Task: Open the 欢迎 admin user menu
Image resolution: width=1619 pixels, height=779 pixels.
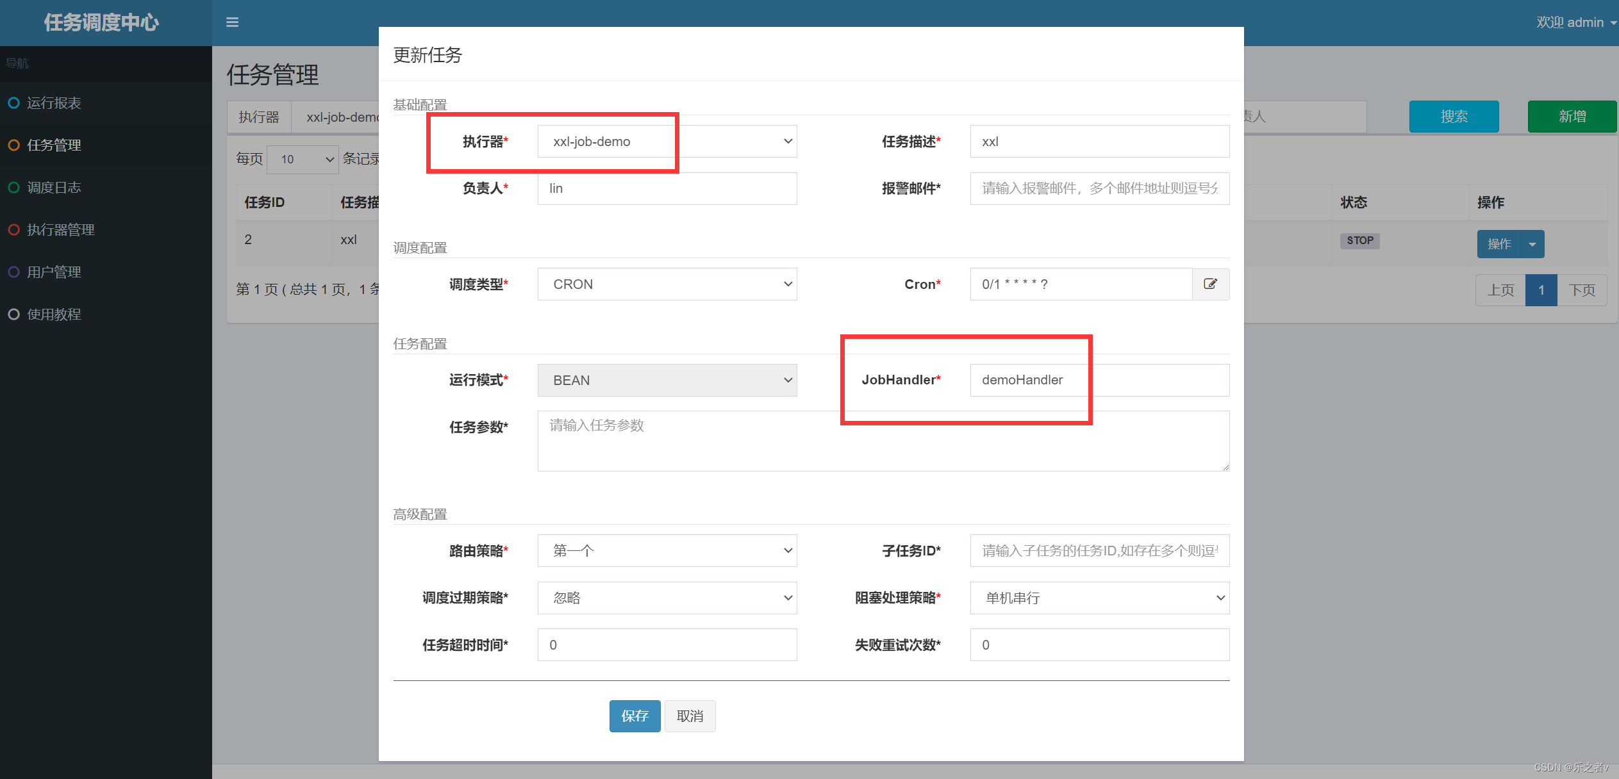Action: (x=1576, y=22)
